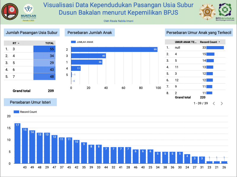Click the dashboard title text
This screenshot has width=237, height=177.
point(118,9)
